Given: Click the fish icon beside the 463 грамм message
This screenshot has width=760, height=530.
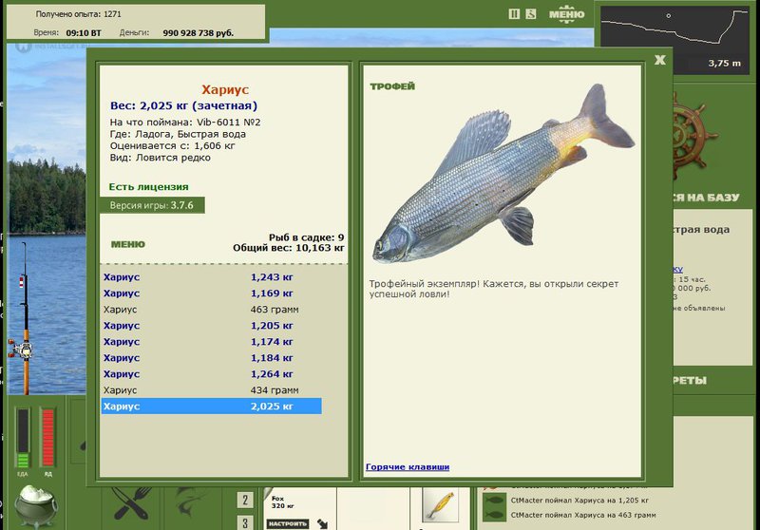Looking at the screenshot, I should 494,515.
